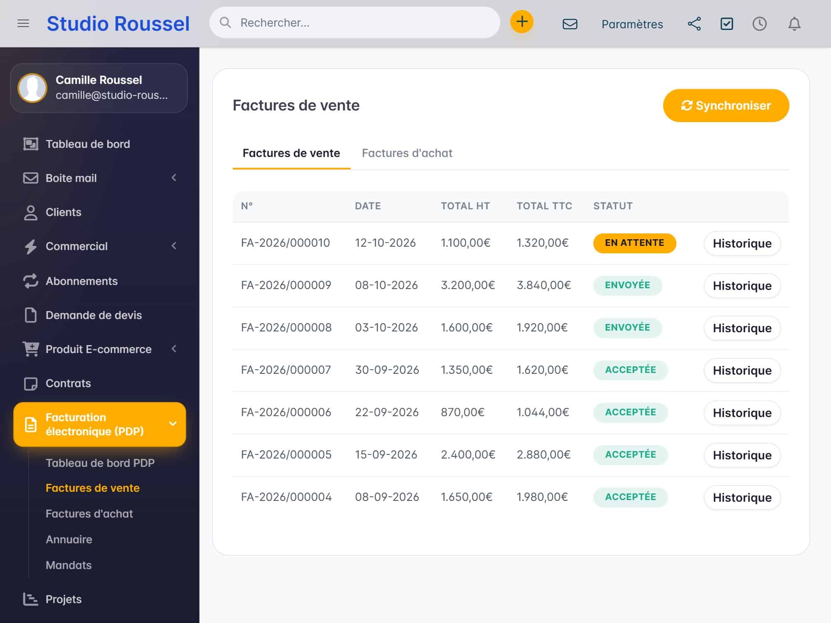Expand the Produit E-commerce chevron
The width and height of the screenshot is (831, 623).
tap(174, 349)
